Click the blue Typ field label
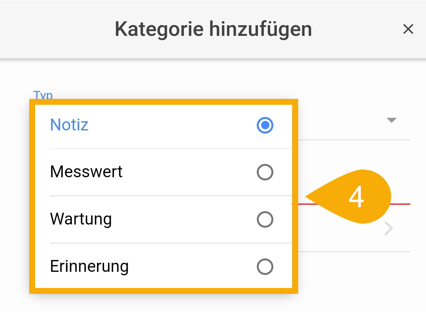The image size is (426, 312). [x=43, y=95]
